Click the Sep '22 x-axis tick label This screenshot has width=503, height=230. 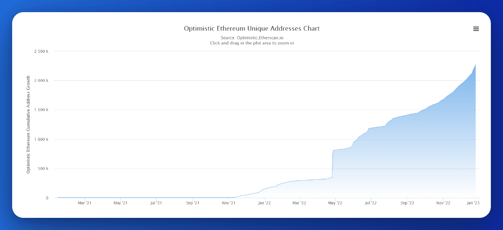(x=407, y=203)
